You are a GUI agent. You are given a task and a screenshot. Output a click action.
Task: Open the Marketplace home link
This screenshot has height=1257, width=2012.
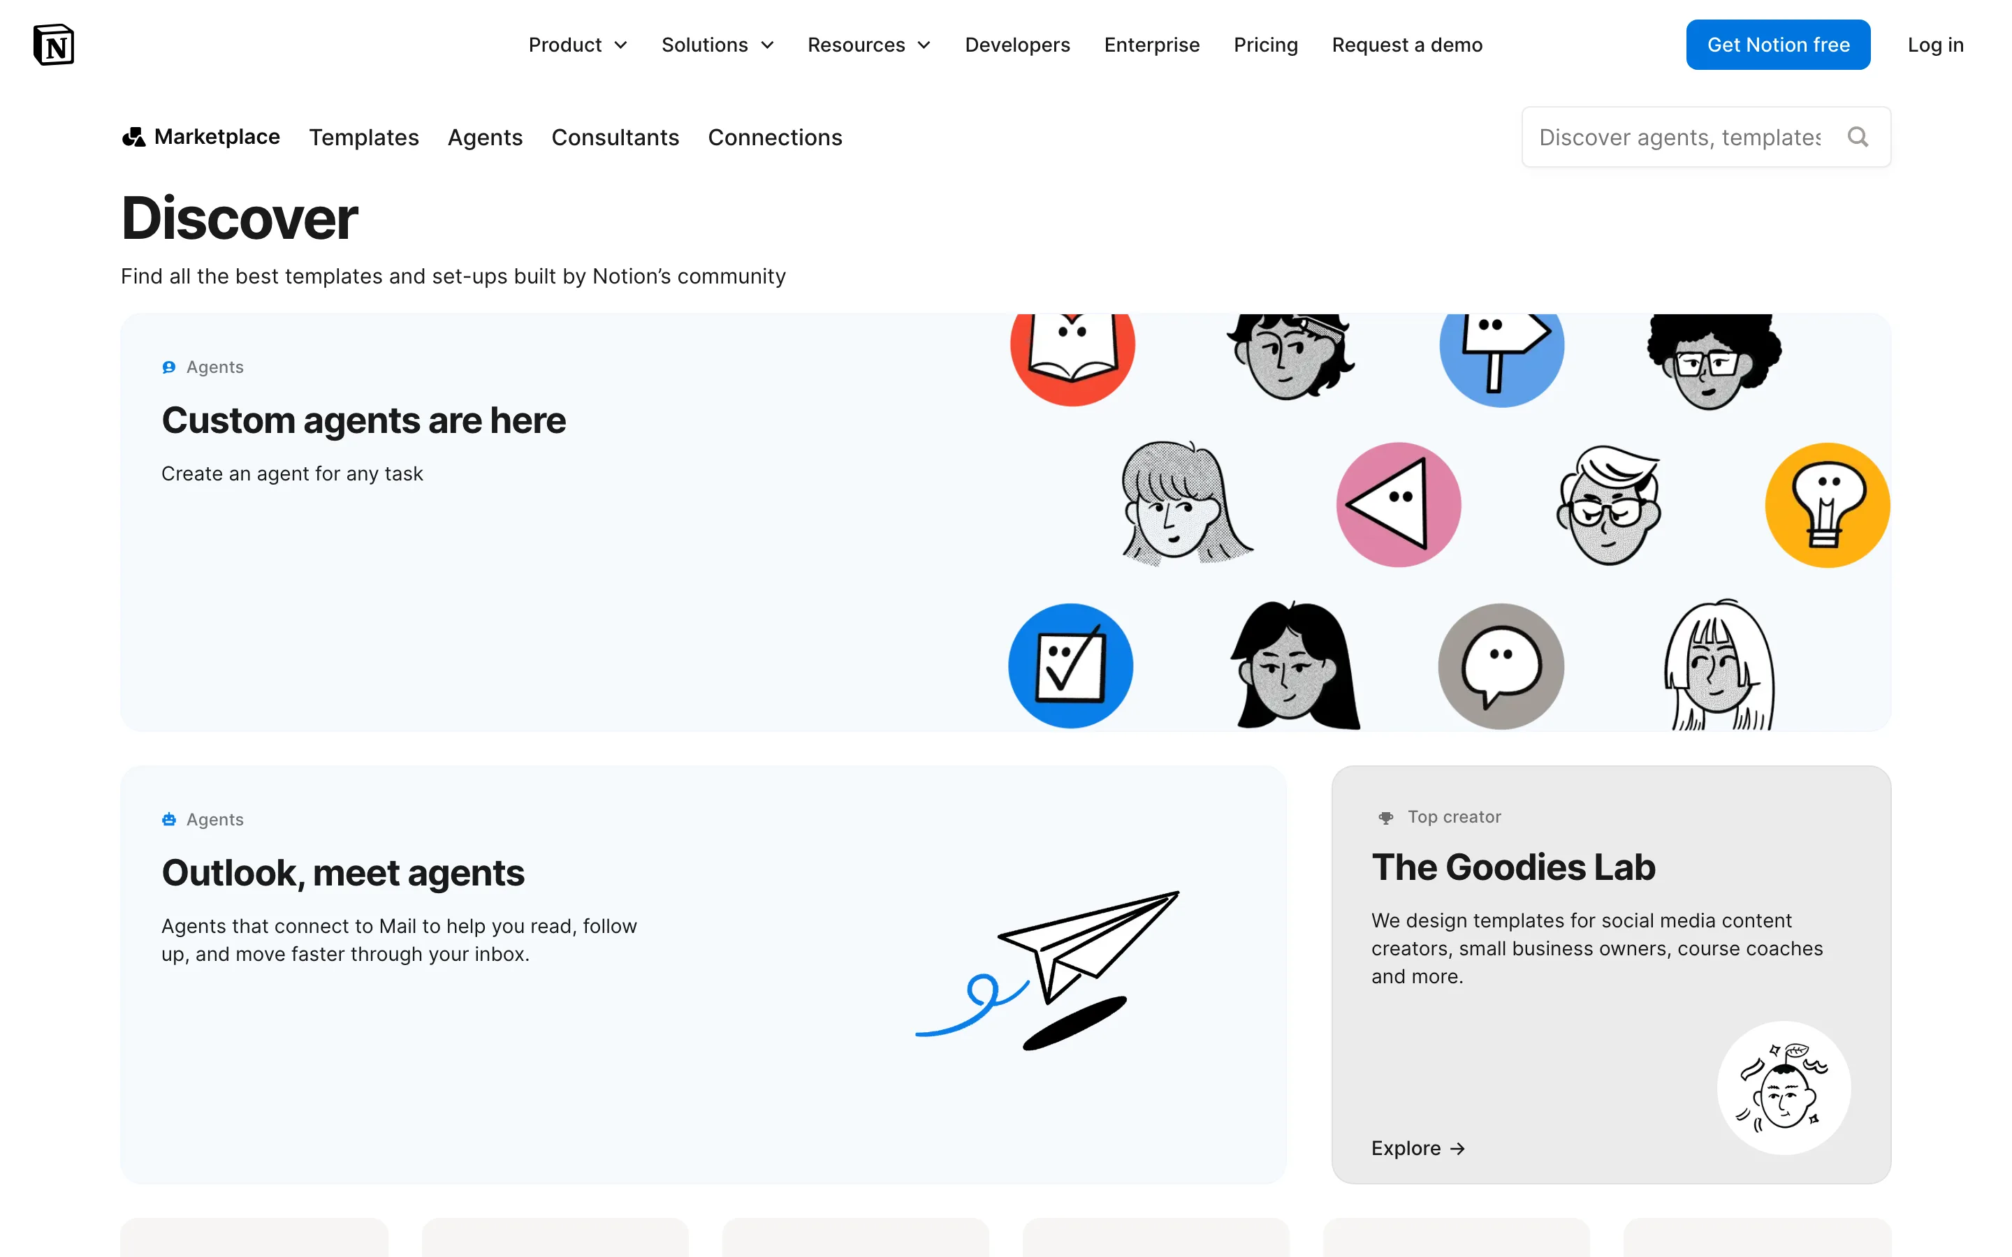pyautogui.click(x=201, y=136)
